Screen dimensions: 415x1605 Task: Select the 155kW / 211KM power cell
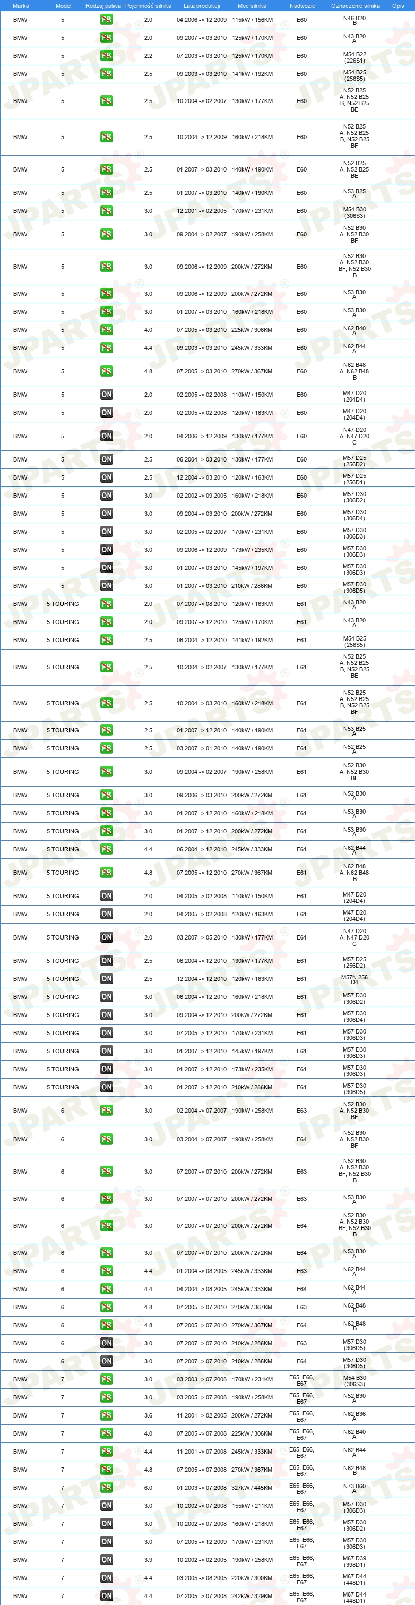[252, 1506]
